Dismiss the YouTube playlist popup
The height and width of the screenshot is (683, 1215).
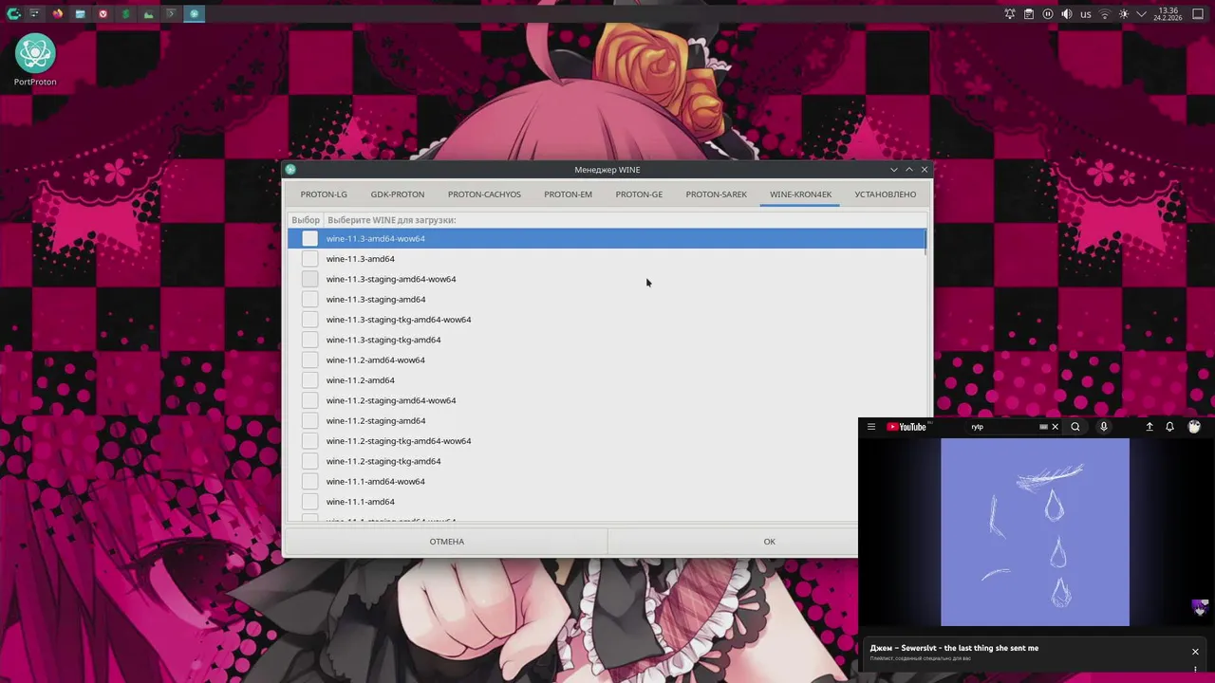[1195, 652]
